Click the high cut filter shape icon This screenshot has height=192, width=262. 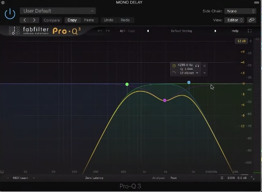(x=174, y=73)
